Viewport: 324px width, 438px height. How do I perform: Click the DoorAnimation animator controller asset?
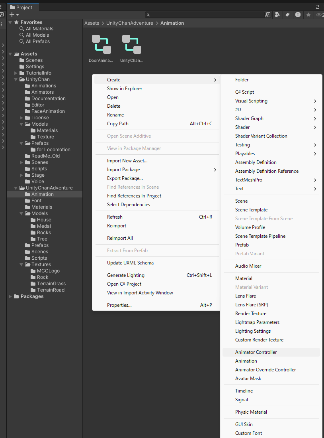tap(101, 45)
